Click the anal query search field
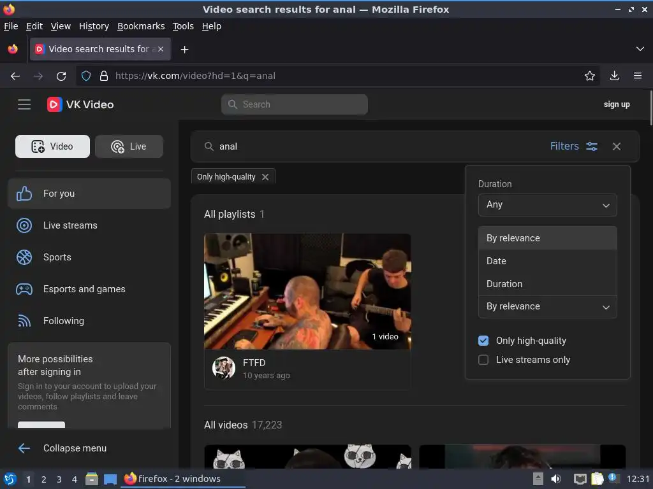 click(375, 146)
